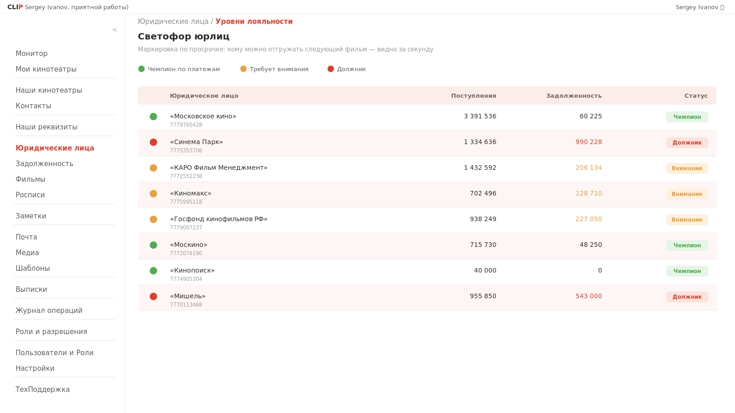Click Чемпион badge for «Кинопоиск»
The width and height of the screenshot is (735, 413).
pos(687,271)
